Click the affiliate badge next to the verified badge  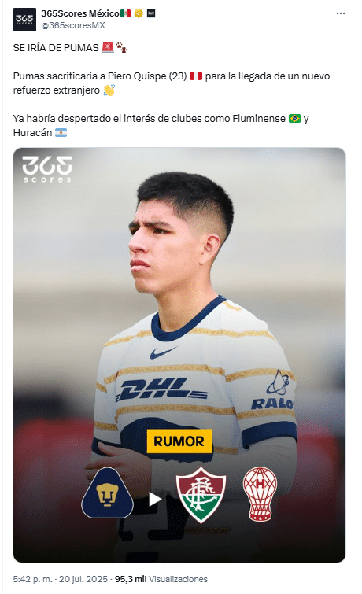tap(151, 13)
